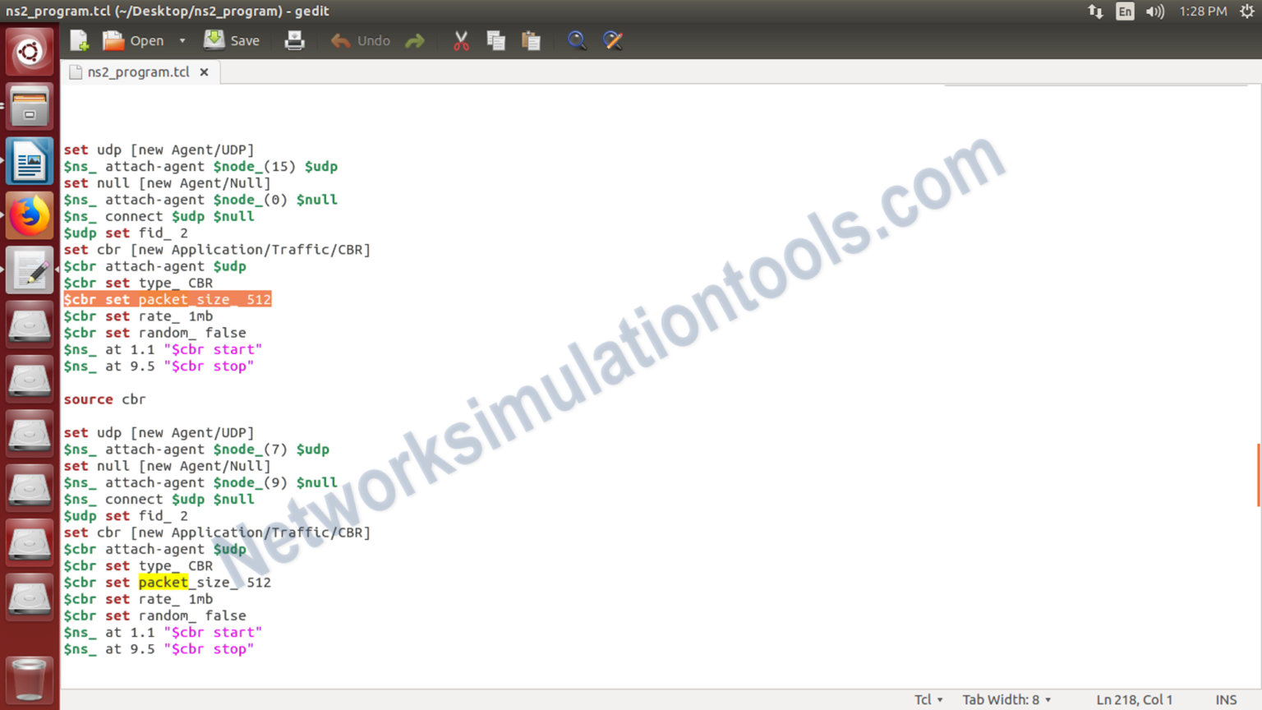
Task: Print the ns2_program.tcl file
Action: pos(294,40)
